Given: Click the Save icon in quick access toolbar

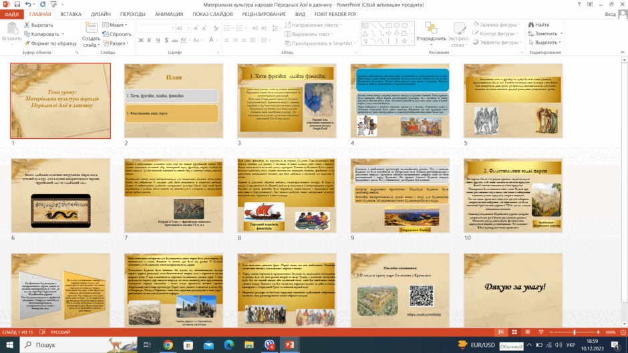Looking at the screenshot, I should 17,5.
